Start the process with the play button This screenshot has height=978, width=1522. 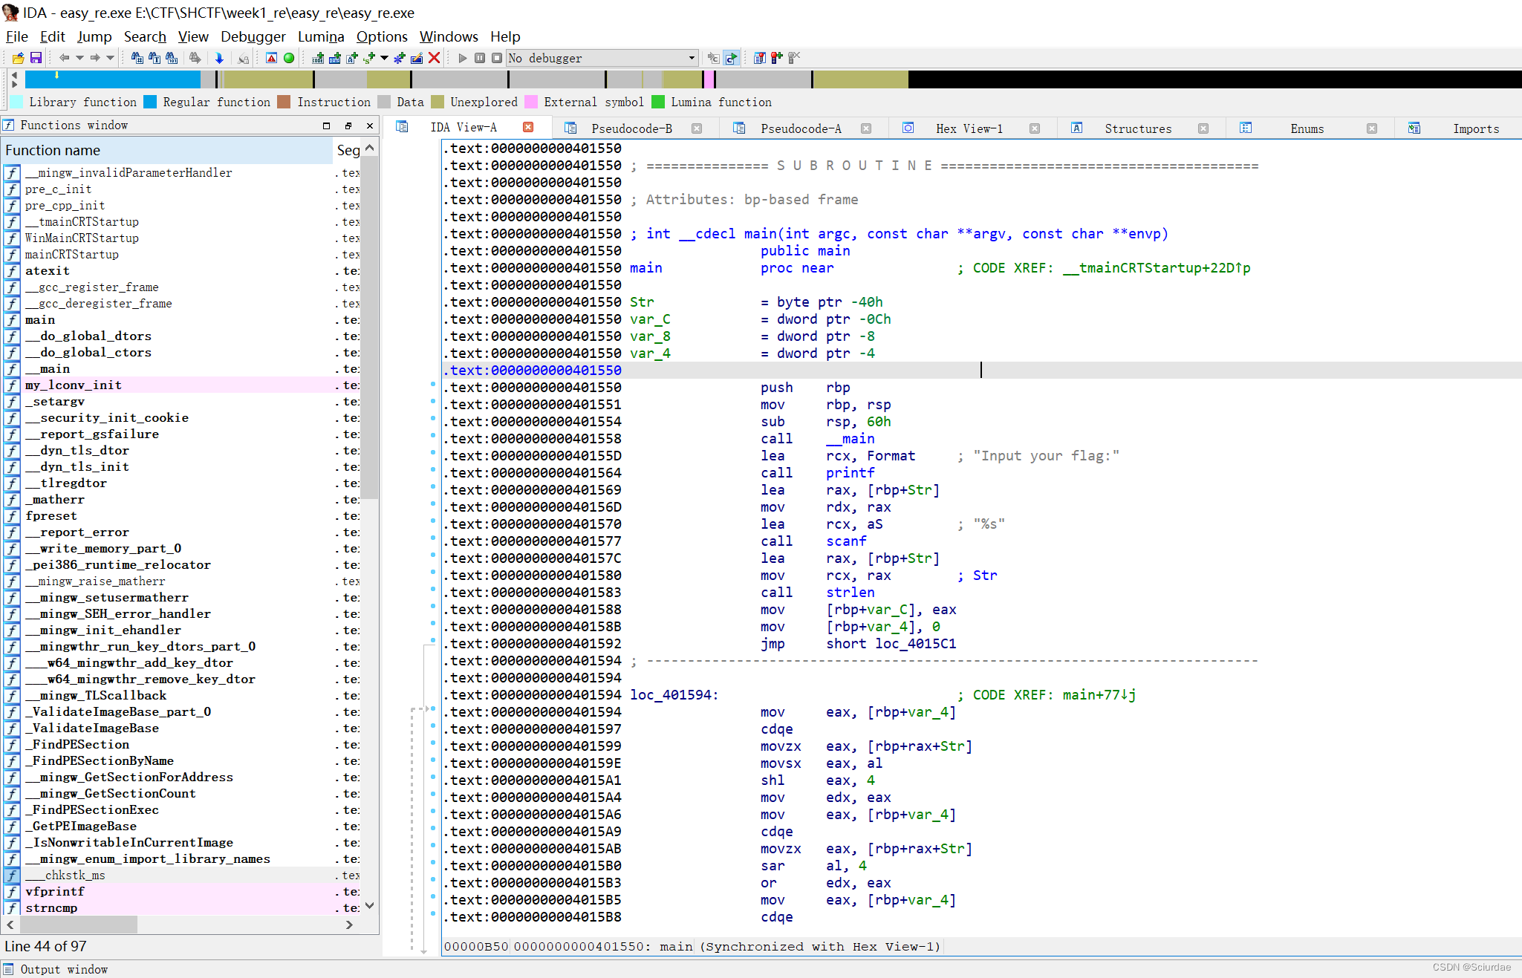point(463,58)
